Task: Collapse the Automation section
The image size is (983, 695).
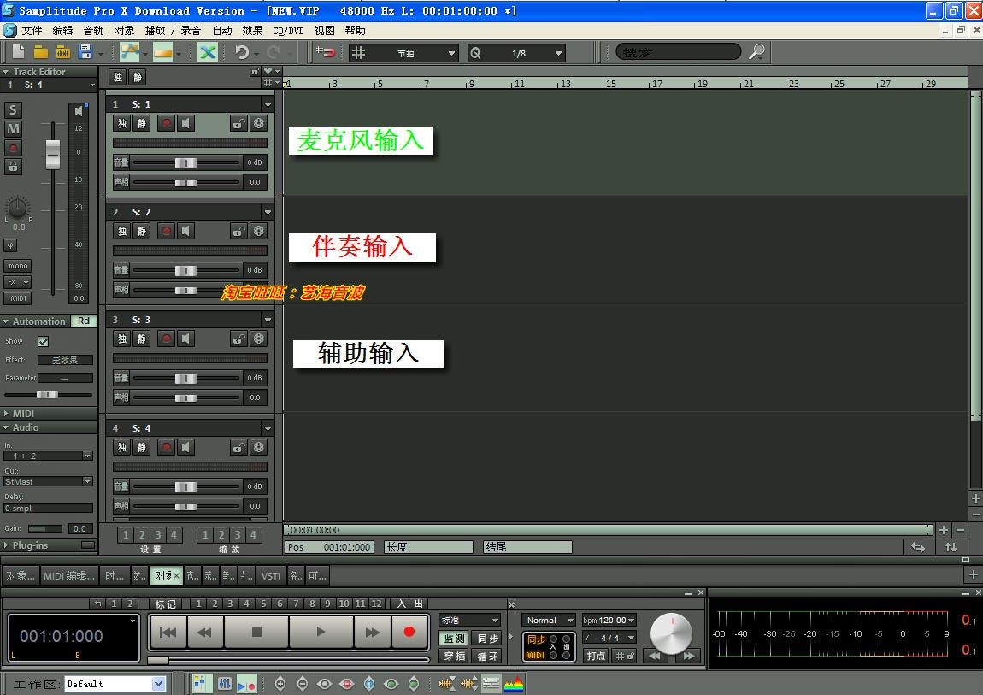Action: click(x=6, y=321)
